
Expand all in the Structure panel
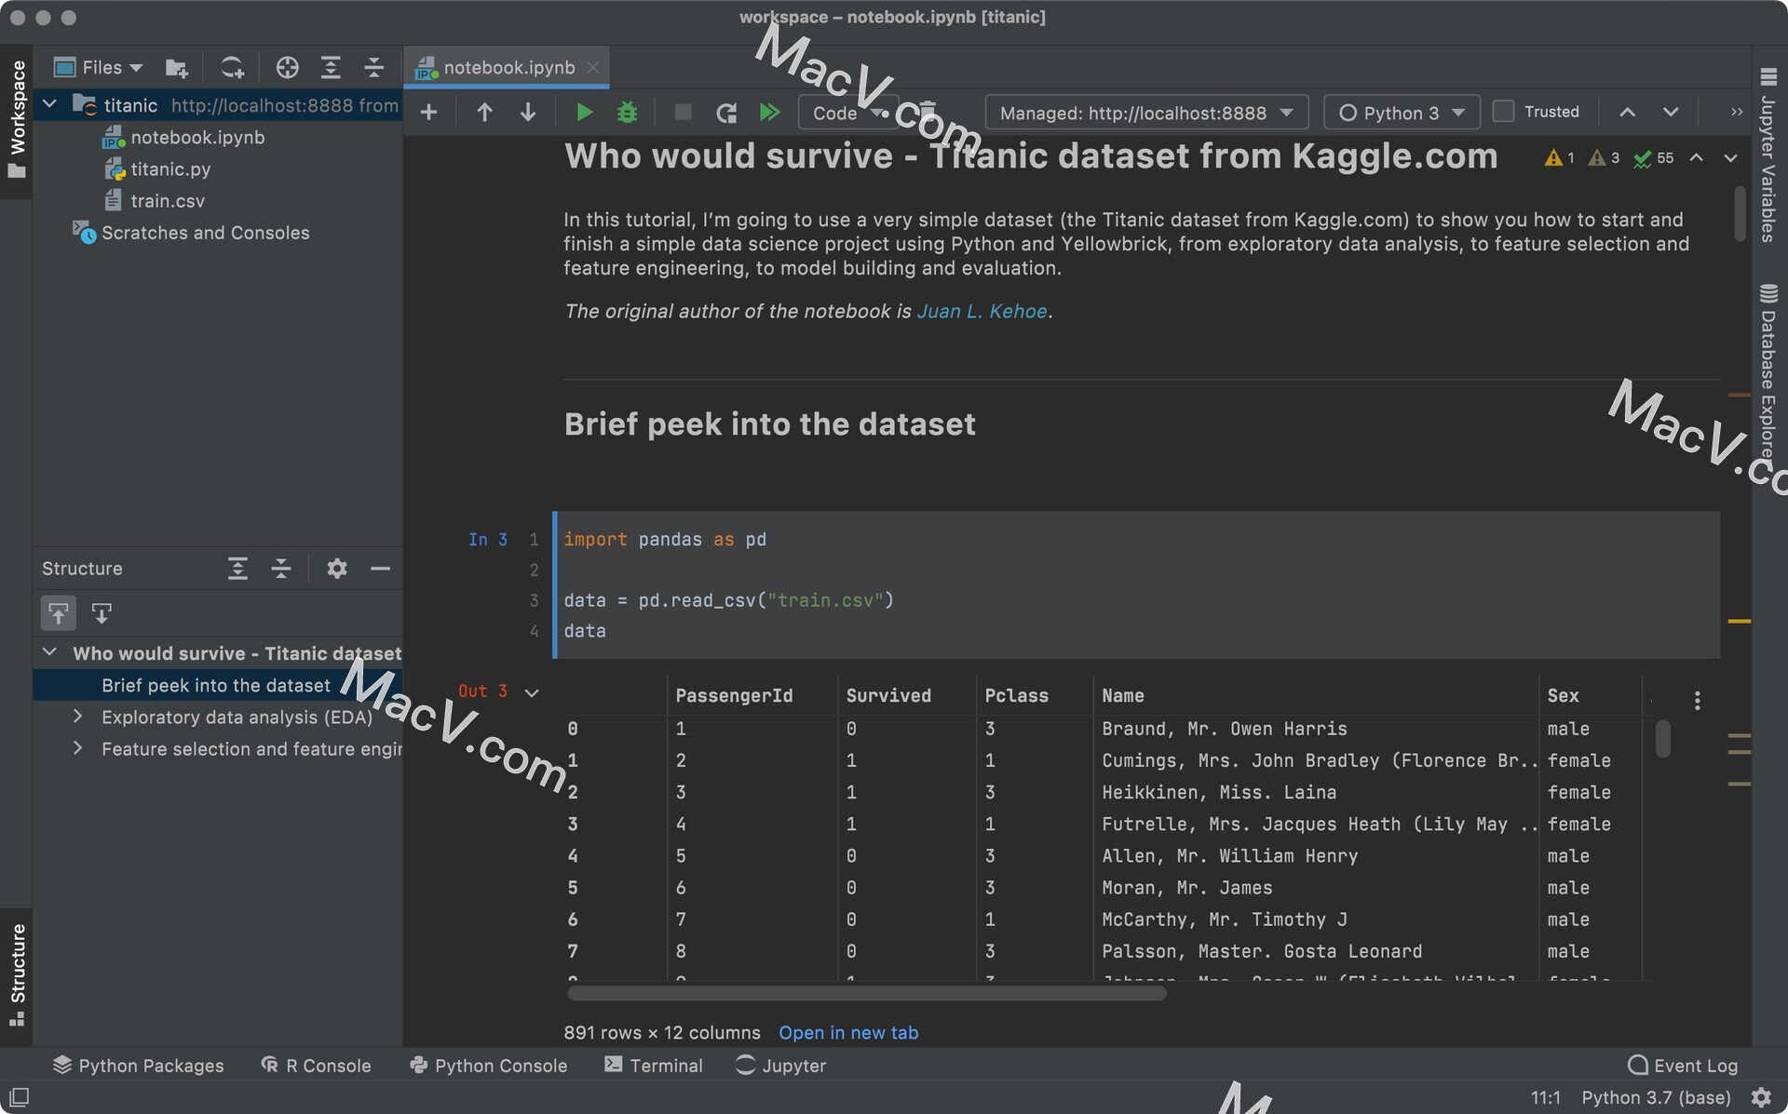(x=238, y=569)
